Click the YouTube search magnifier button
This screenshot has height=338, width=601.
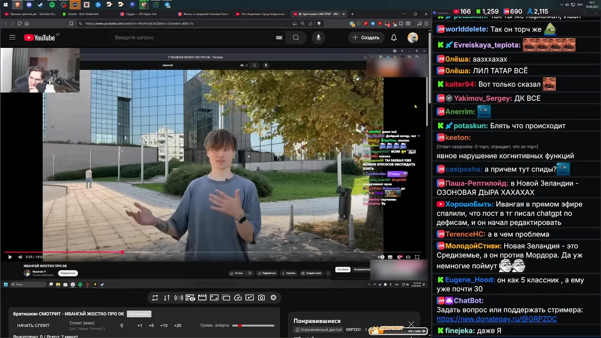point(296,38)
